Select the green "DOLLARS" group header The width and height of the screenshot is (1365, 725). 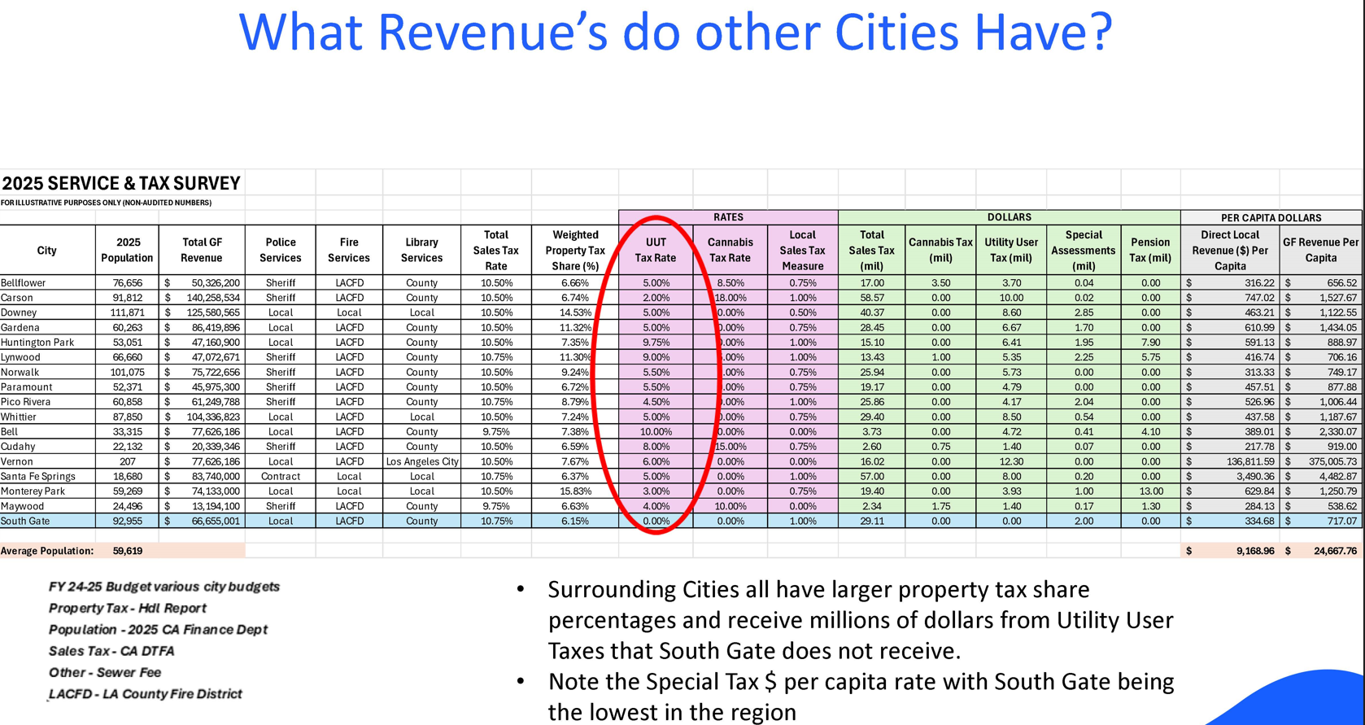coord(1009,217)
